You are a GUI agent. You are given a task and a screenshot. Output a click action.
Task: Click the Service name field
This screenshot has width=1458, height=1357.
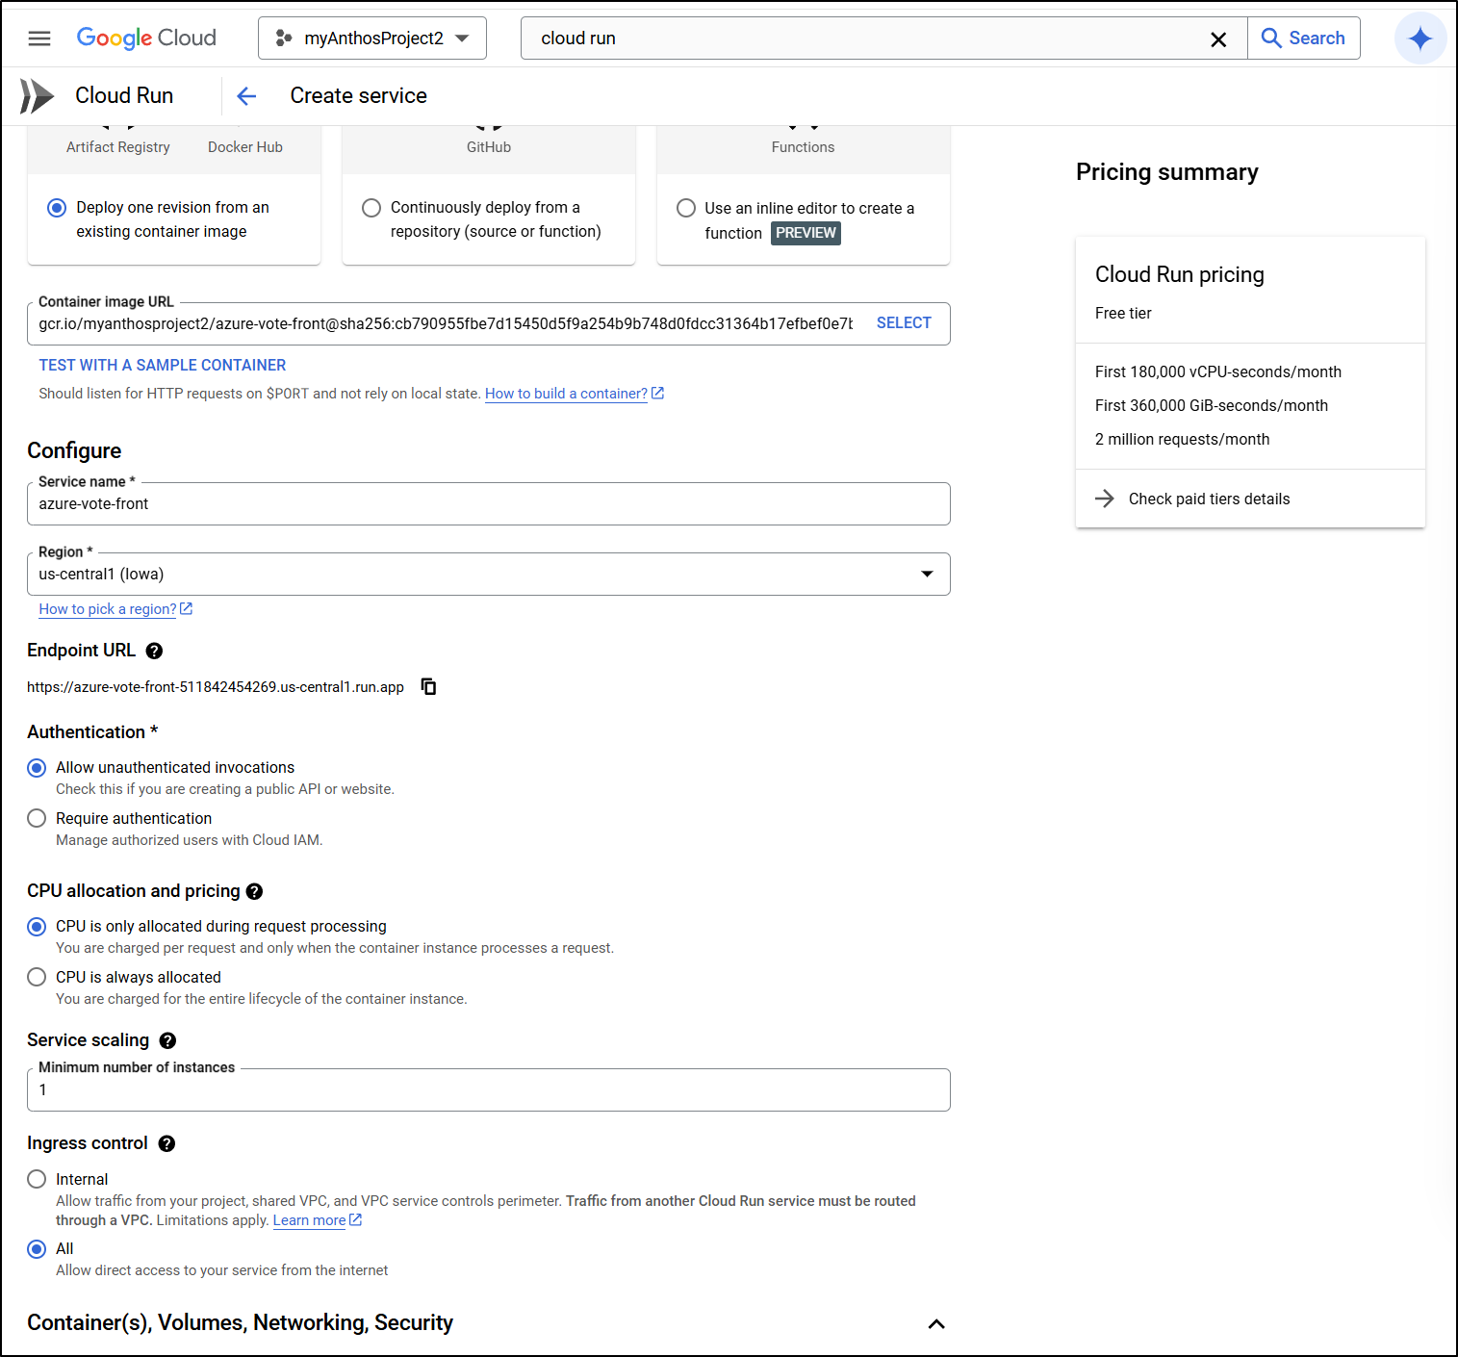[x=489, y=504]
